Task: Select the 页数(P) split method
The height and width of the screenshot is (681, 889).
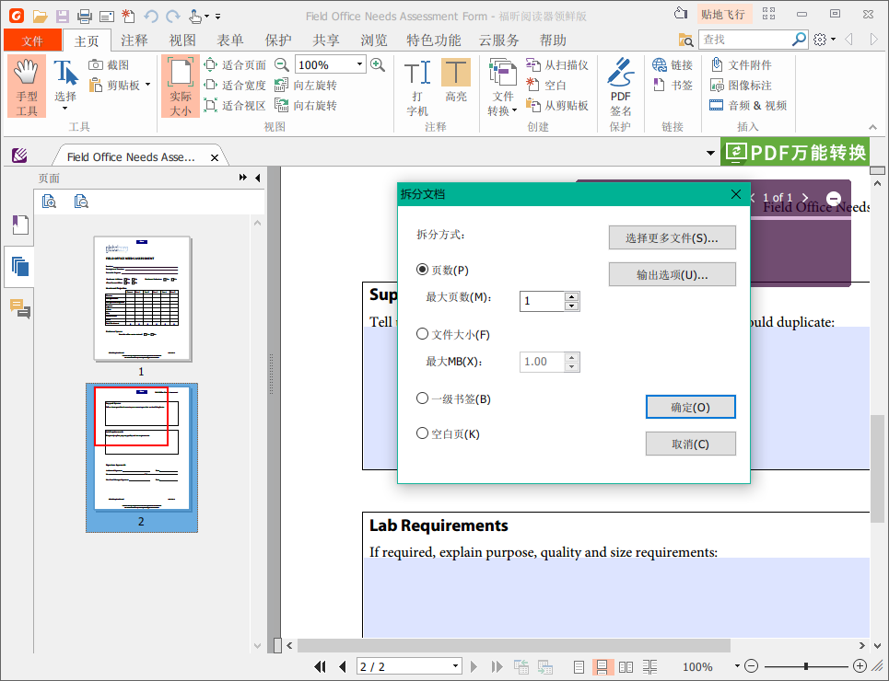Action: click(x=422, y=270)
